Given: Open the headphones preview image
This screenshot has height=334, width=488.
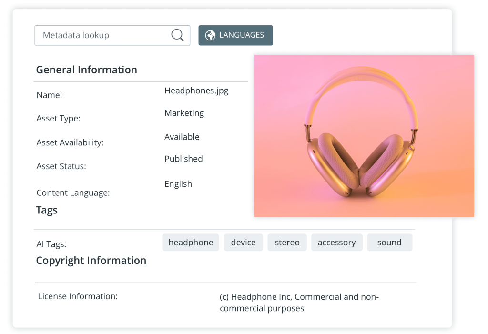Looking at the screenshot, I should coord(364,136).
